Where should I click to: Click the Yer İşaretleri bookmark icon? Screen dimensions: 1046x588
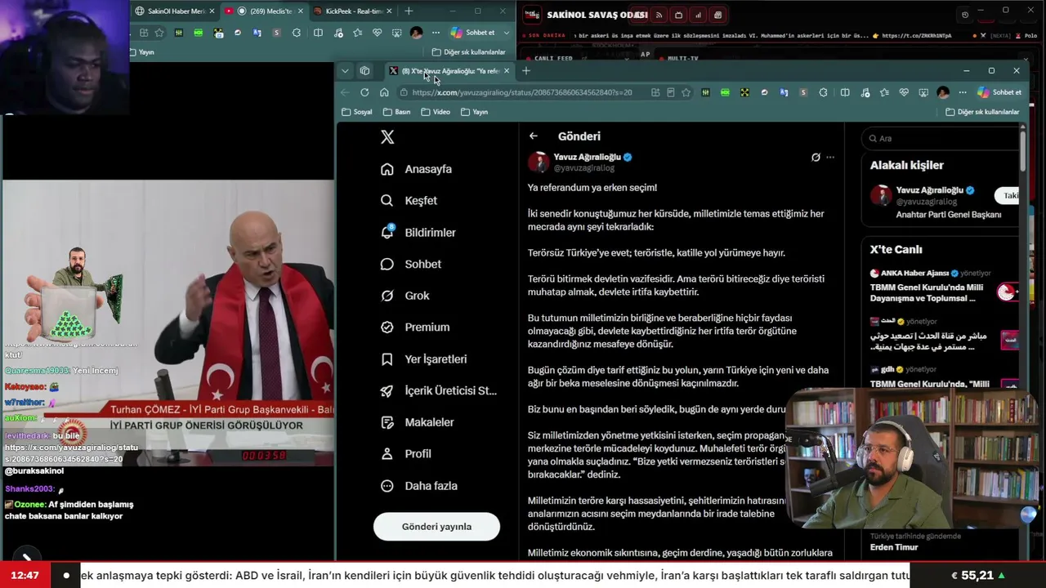click(x=387, y=359)
